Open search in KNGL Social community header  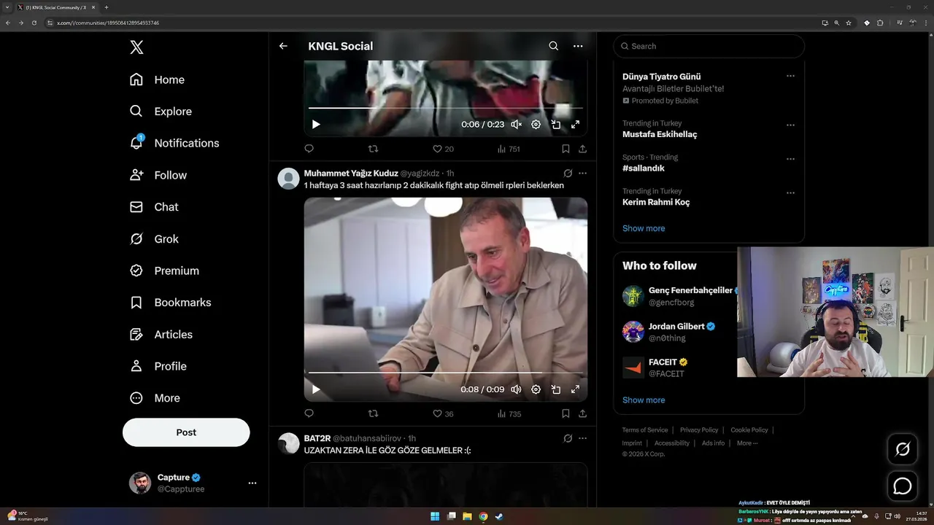point(554,46)
